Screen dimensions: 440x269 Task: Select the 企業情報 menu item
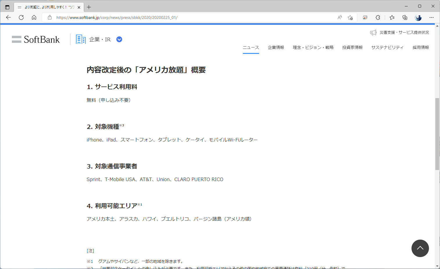coord(276,47)
